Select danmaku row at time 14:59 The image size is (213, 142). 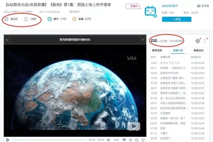[x=177, y=78]
